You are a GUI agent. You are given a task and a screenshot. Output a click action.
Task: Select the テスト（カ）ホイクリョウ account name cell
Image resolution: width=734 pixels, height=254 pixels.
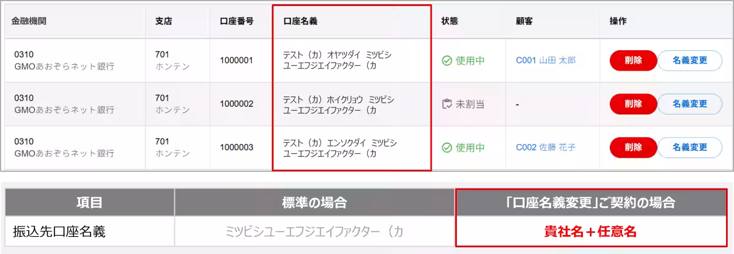point(338,104)
